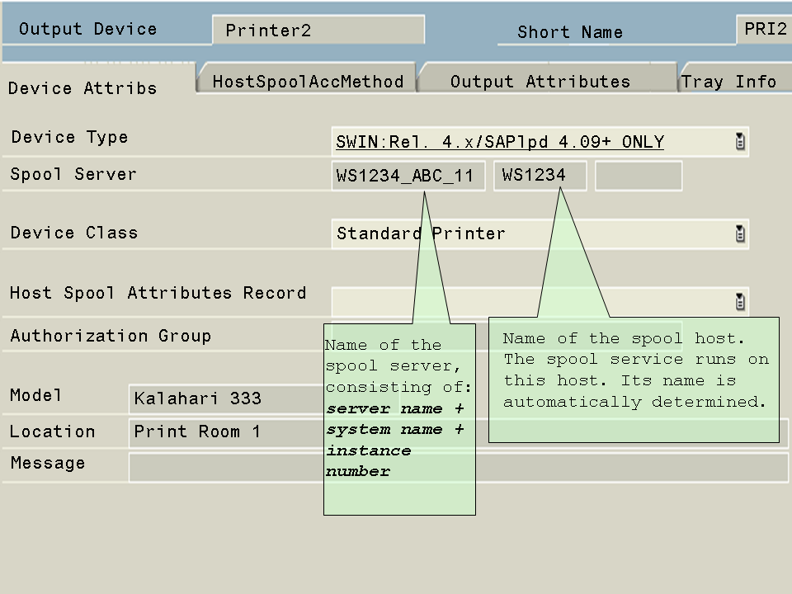Viewport: 792px width, 594px height.
Task: Click Host Spool Attributes Record list icon
Action: click(x=740, y=301)
